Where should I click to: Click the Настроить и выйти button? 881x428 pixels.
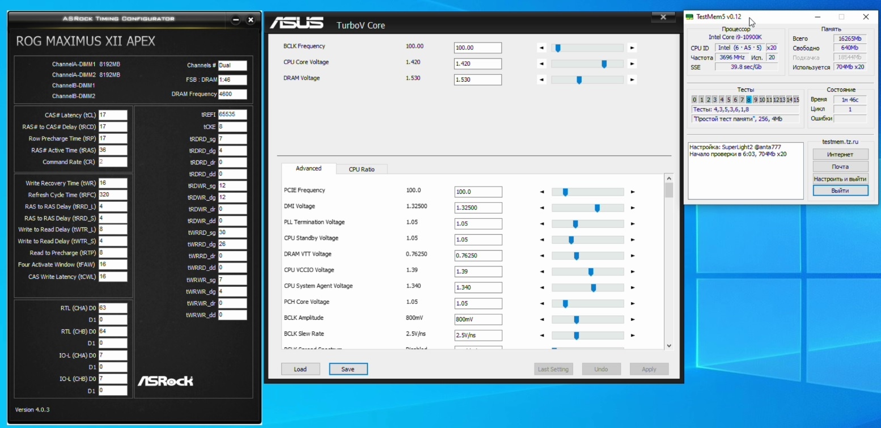[x=840, y=179]
